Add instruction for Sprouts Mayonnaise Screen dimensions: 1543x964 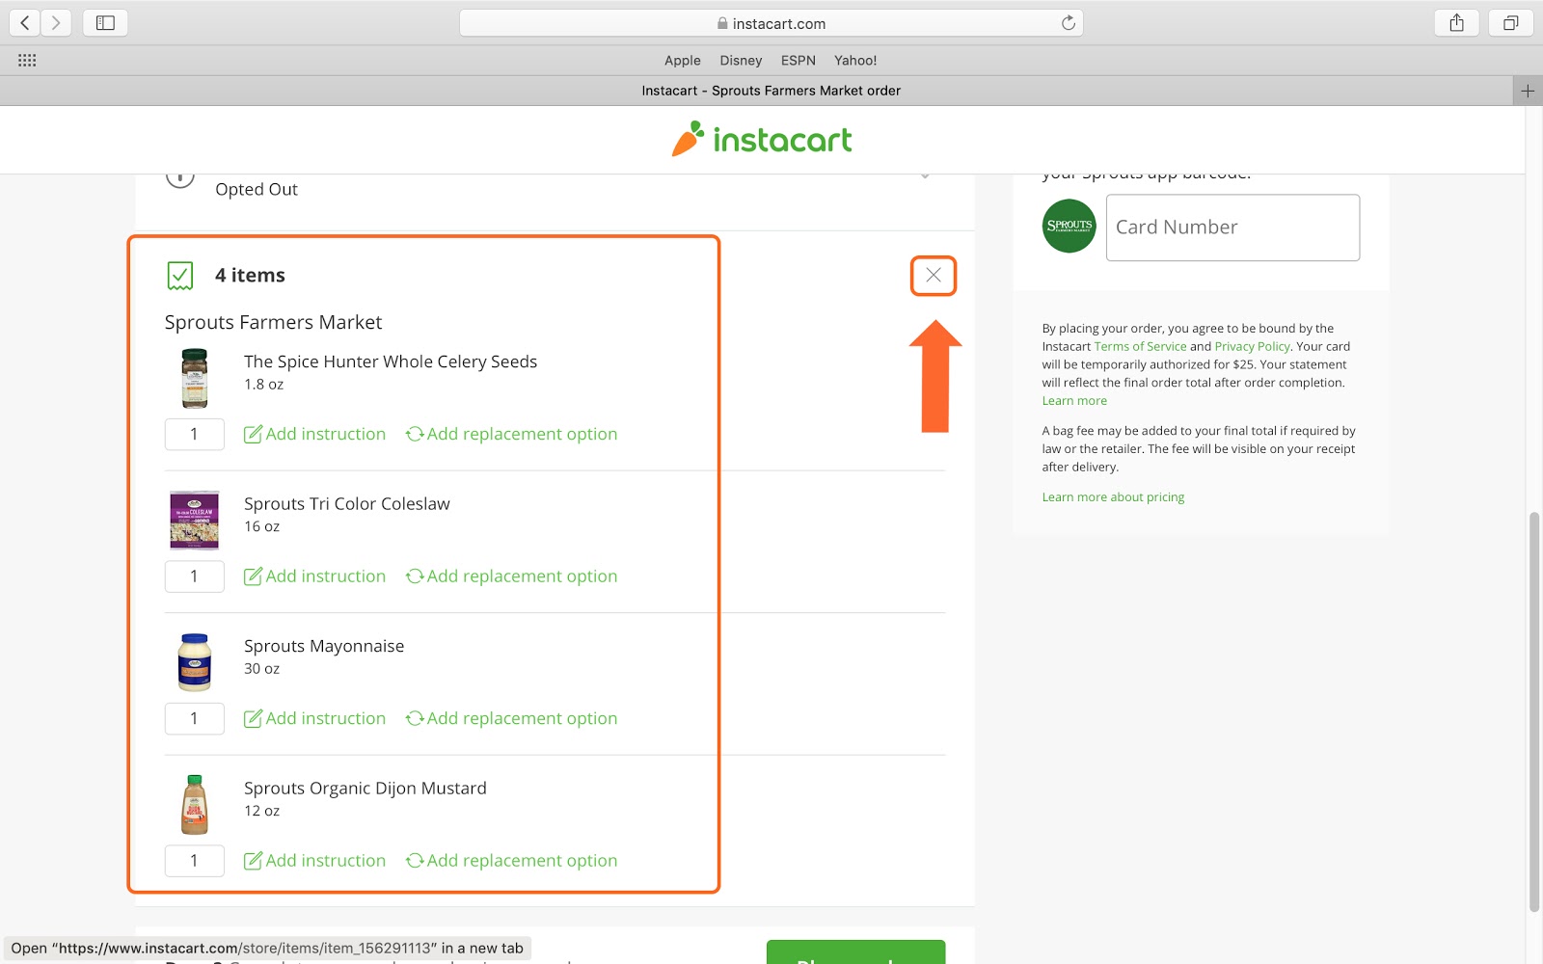tap(314, 718)
